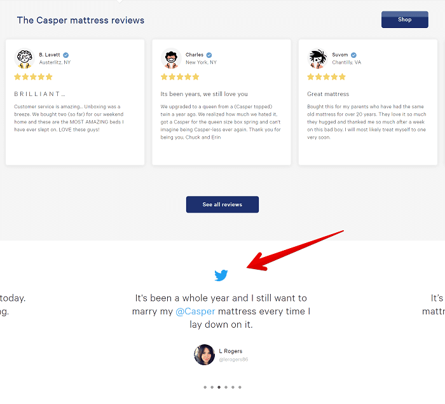The height and width of the screenshot is (404, 445).
Task: Click verified badge beside B. Lavett
Action: [x=66, y=55]
